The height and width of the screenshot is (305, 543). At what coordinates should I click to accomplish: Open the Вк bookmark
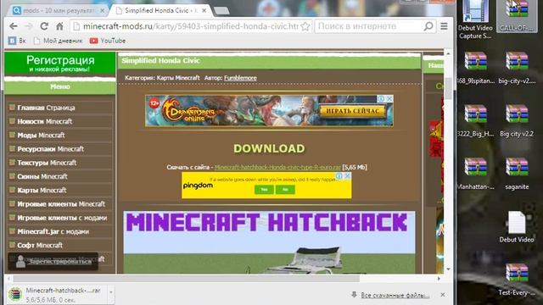click(17, 41)
